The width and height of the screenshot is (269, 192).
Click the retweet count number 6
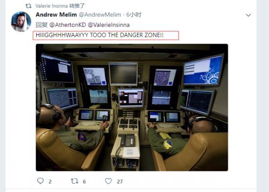tap(84, 182)
